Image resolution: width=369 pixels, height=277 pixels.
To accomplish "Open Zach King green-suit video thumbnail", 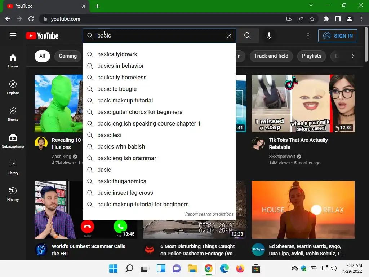I will pos(58,104).
